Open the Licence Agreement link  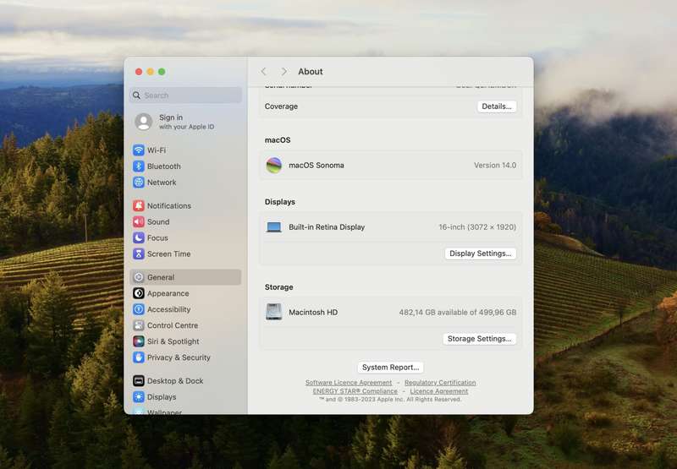click(438, 391)
